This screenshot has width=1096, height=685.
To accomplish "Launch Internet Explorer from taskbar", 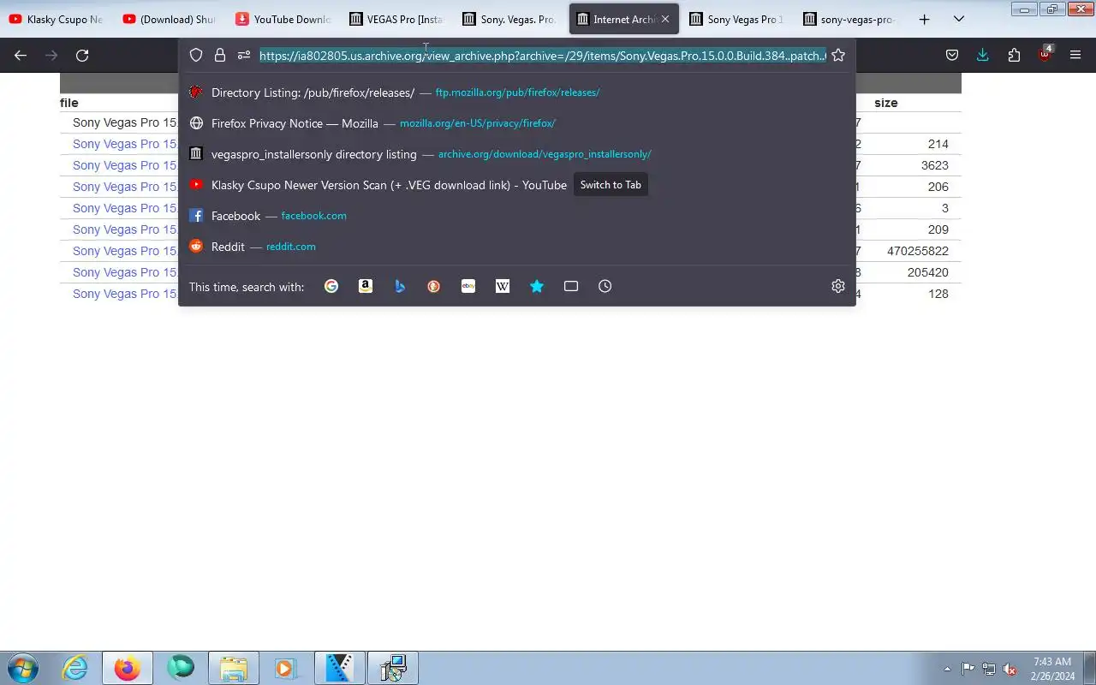I will 75,668.
